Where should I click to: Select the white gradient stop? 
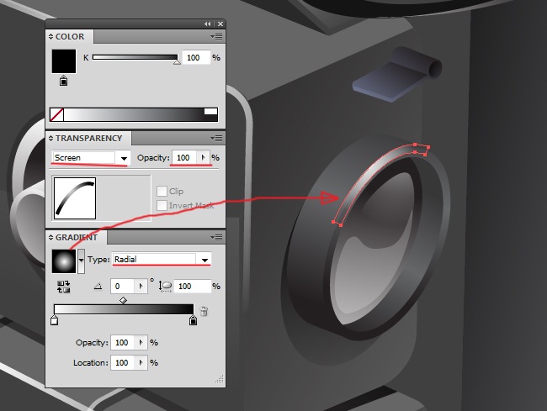[x=54, y=320]
